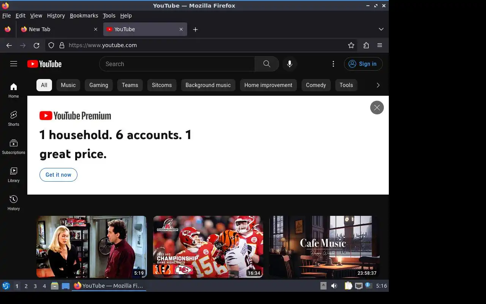The height and width of the screenshot is (304, 486).
Task: Open the Cafe Music video thumbnail
Action: (324, 247)
